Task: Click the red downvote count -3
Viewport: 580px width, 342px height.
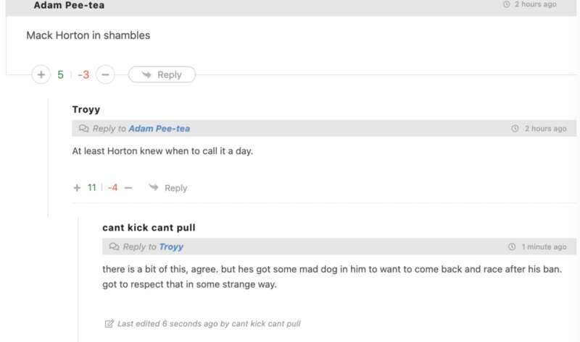Action: pos(83,75)
